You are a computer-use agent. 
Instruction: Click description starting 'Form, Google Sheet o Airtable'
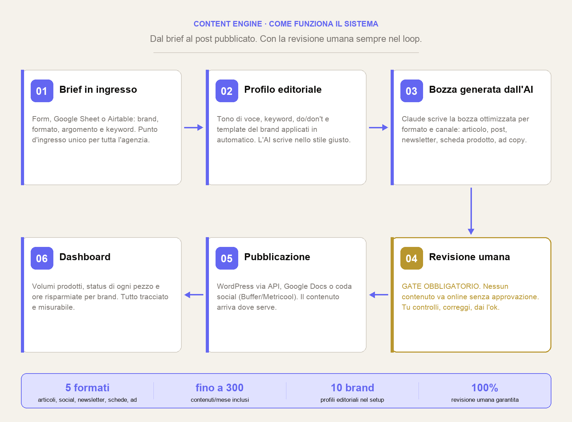click(x=95, y=129)
